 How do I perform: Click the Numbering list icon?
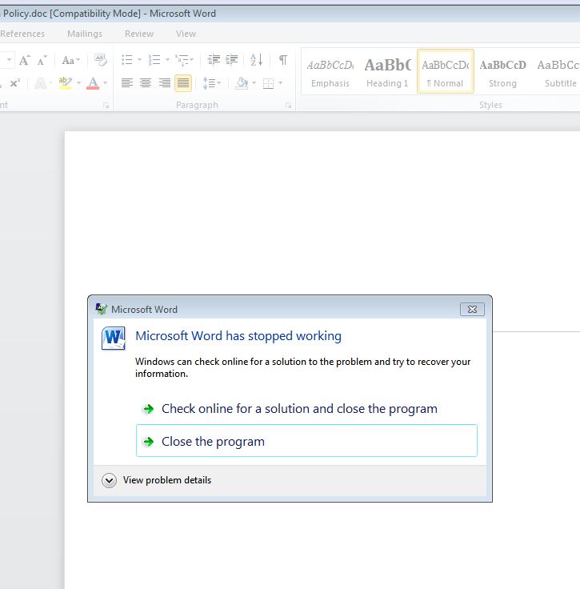click(x=154, y=60)
